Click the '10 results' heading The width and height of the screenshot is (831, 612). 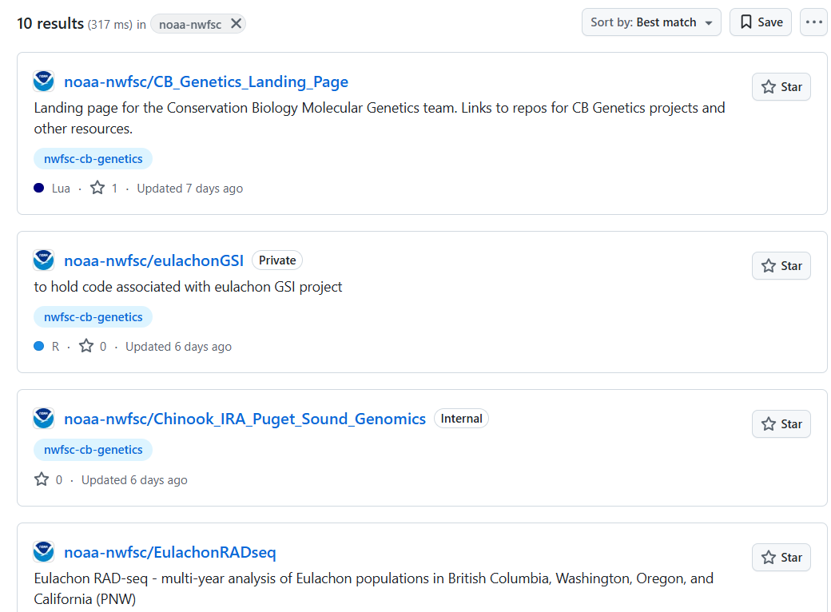point(50,23)
